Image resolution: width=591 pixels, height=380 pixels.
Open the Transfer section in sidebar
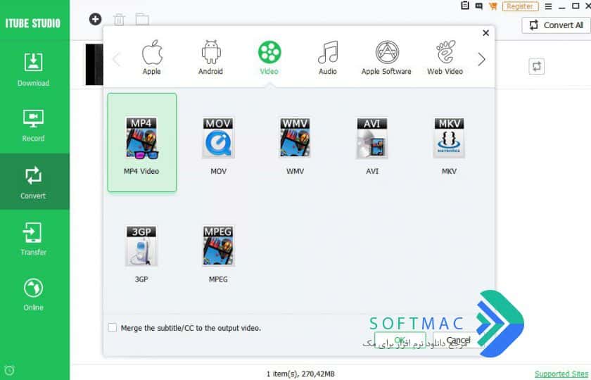pyautogui.click(x=33, y=239)
